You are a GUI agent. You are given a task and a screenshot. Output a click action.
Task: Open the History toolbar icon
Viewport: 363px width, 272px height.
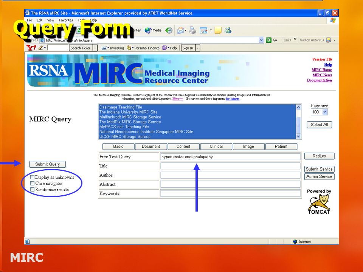[x=169, y=30]
